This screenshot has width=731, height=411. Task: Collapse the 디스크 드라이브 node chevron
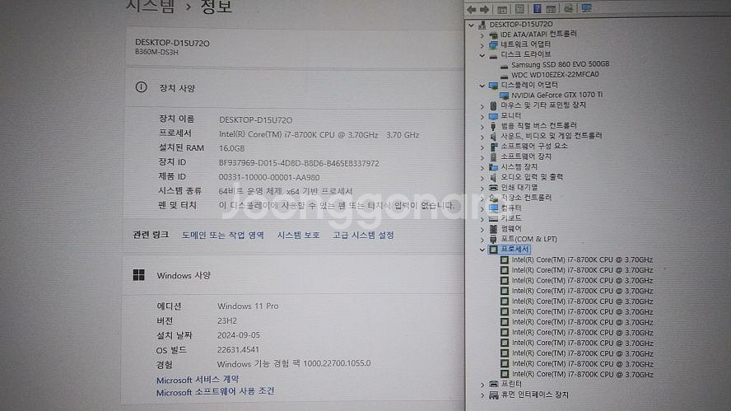(x=482, y=55)
